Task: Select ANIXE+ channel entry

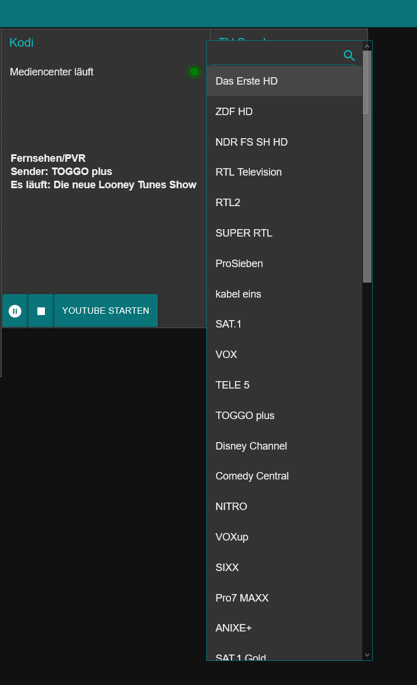Action: (x=285, y=628)
